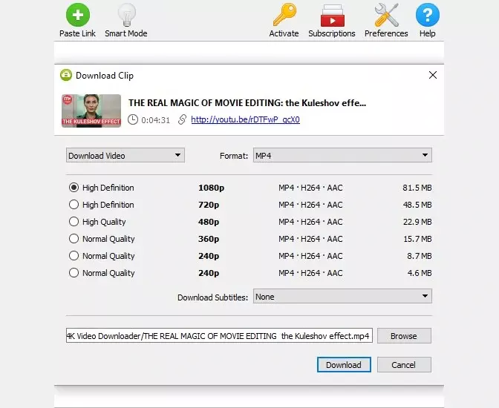Click the green Paste Link icon
The image size is (499, 408).
pos(78,15)
